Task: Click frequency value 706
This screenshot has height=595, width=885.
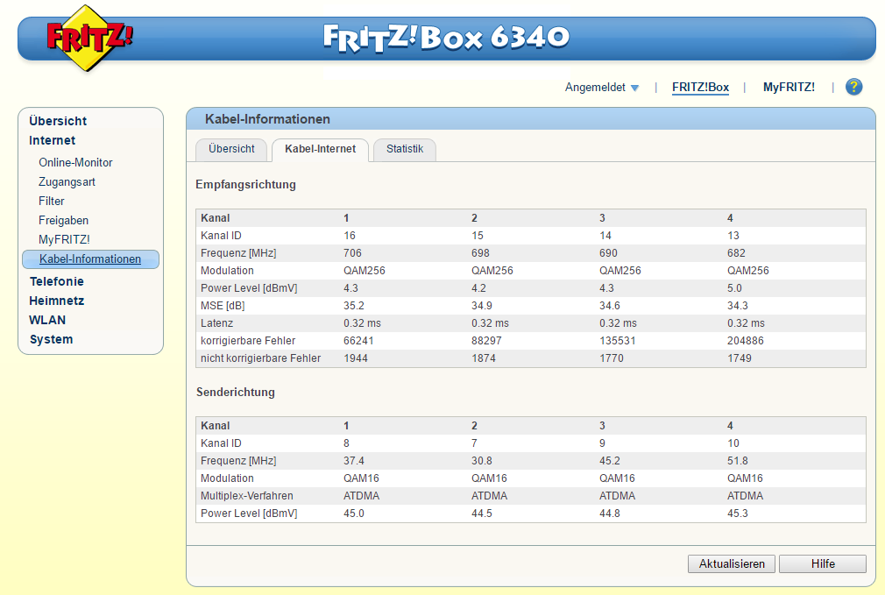Action: pyautogui.click(x=352, y=253)
